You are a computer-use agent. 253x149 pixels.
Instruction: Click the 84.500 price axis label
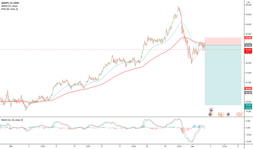(x=248, y=15)
